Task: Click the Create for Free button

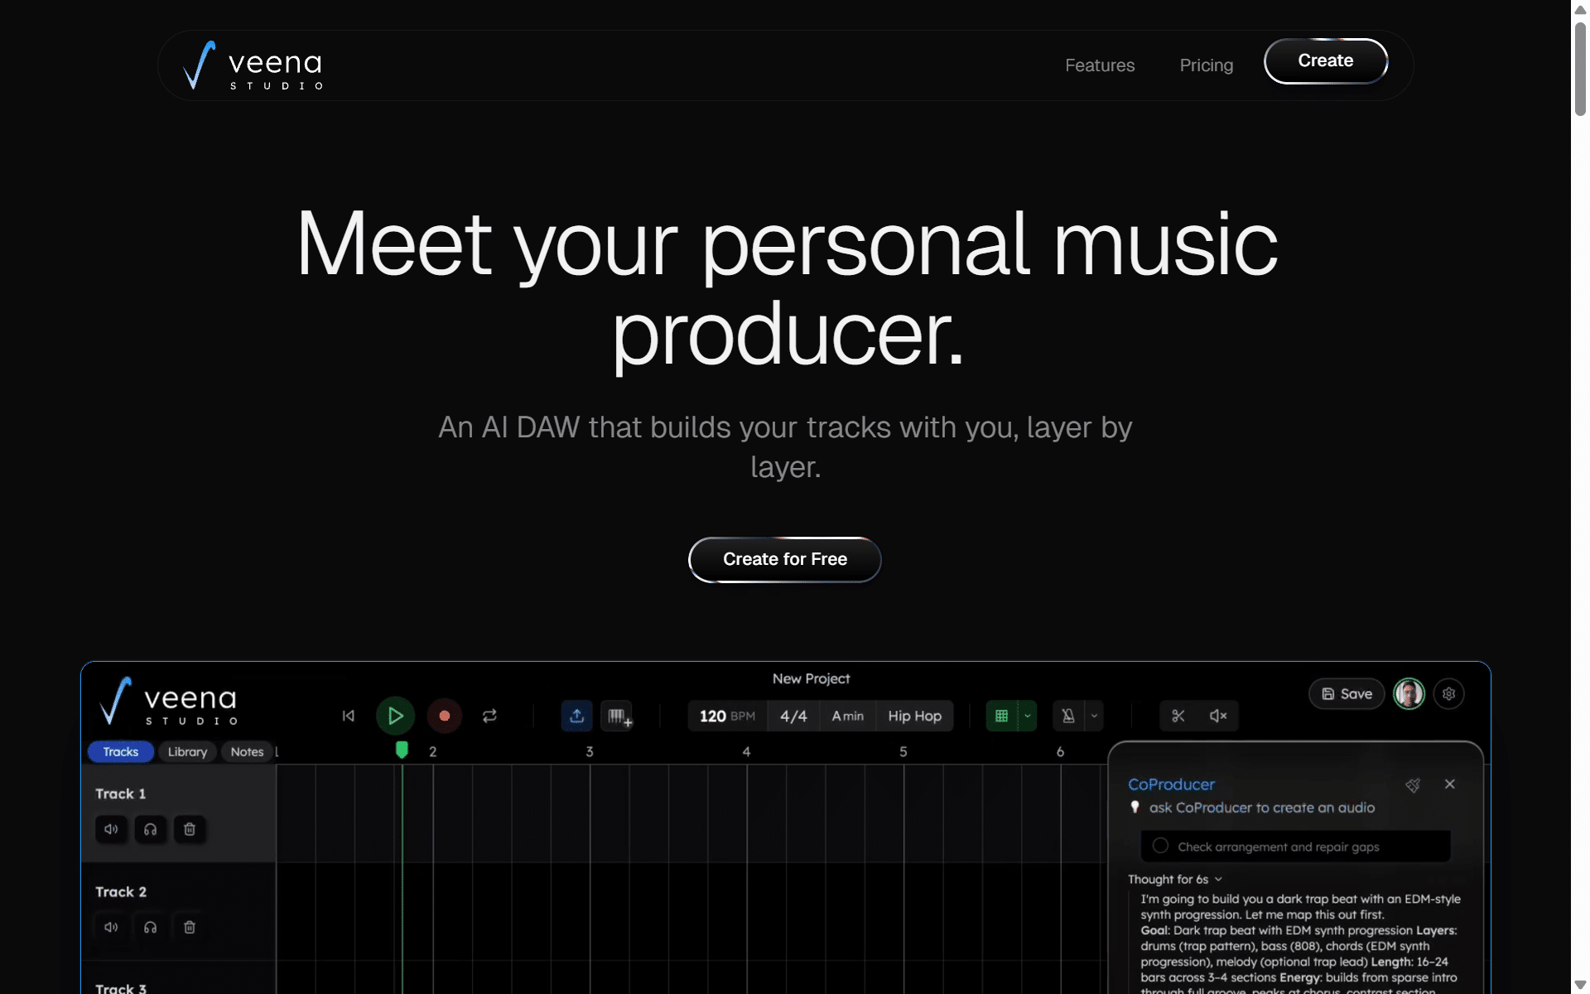Action: [785, 560]
